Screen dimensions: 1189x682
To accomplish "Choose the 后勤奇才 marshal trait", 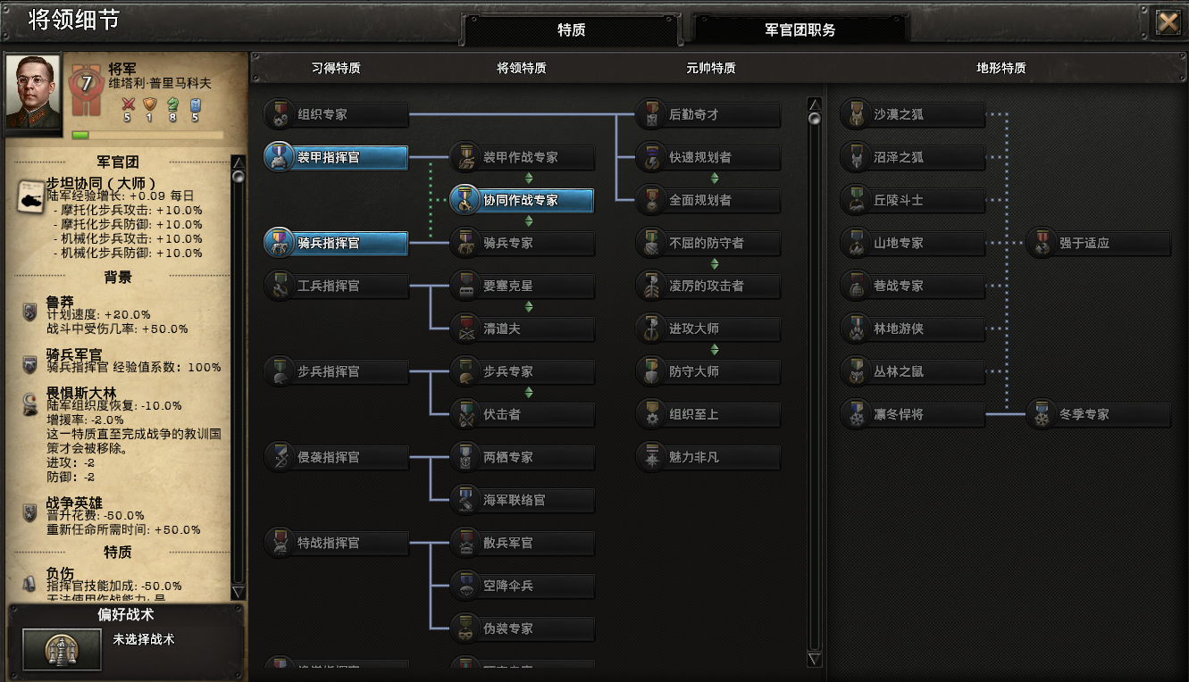I will [708, 115].
